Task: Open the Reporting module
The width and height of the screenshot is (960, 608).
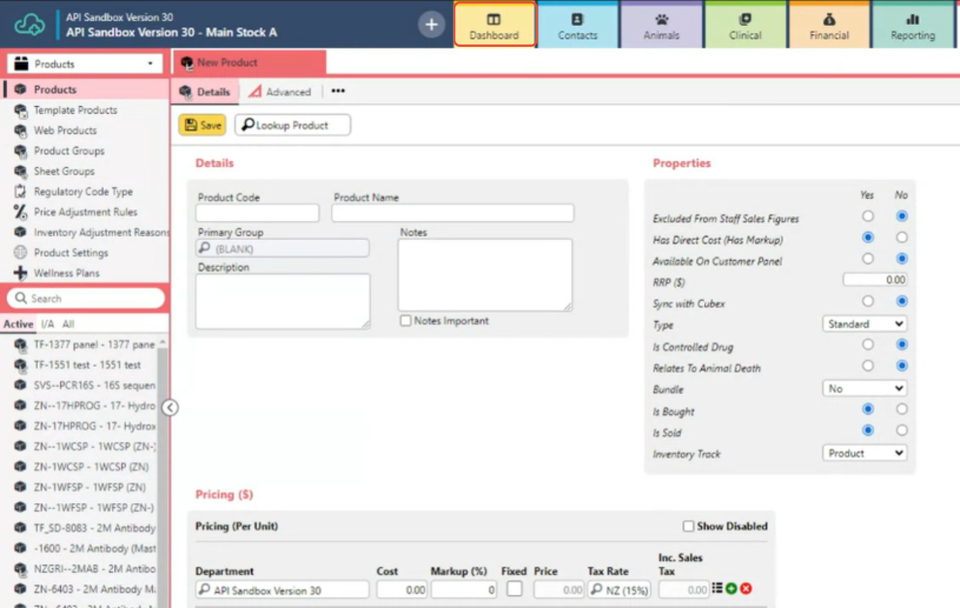Action: [913, 24]
